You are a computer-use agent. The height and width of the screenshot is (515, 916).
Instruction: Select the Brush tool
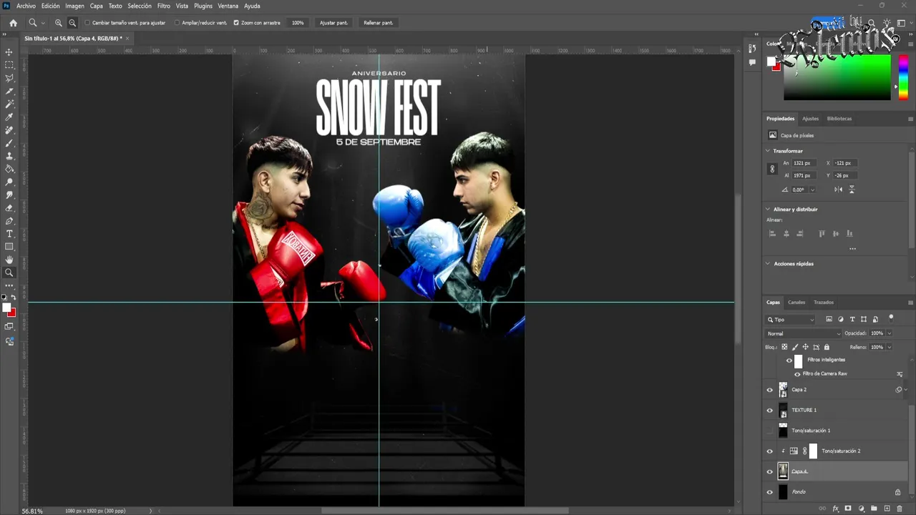9,143
